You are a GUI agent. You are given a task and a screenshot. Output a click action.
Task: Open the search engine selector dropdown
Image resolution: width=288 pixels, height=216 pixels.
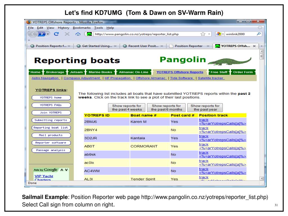tap(220, 34)
